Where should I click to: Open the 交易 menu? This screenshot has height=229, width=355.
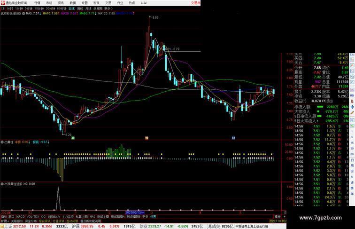pyautogui.click(x=108, y=3)
